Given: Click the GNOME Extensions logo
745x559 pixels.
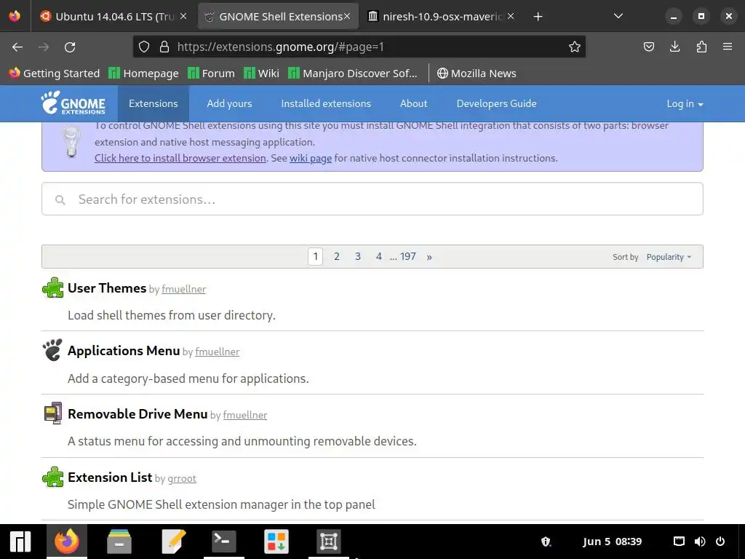Looking at the screenshot, I should [x=73, y=103].
